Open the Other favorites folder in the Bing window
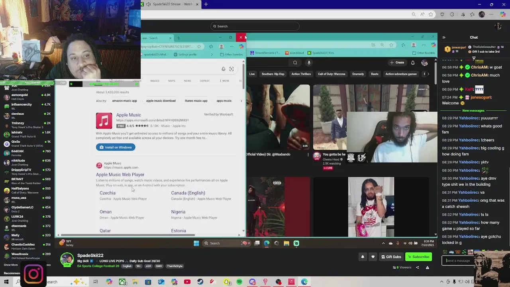The image size is (510, 287). 231,55
